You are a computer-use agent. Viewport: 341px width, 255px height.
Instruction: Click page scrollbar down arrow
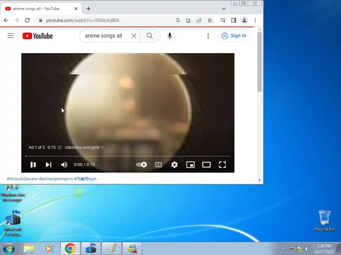259,180
